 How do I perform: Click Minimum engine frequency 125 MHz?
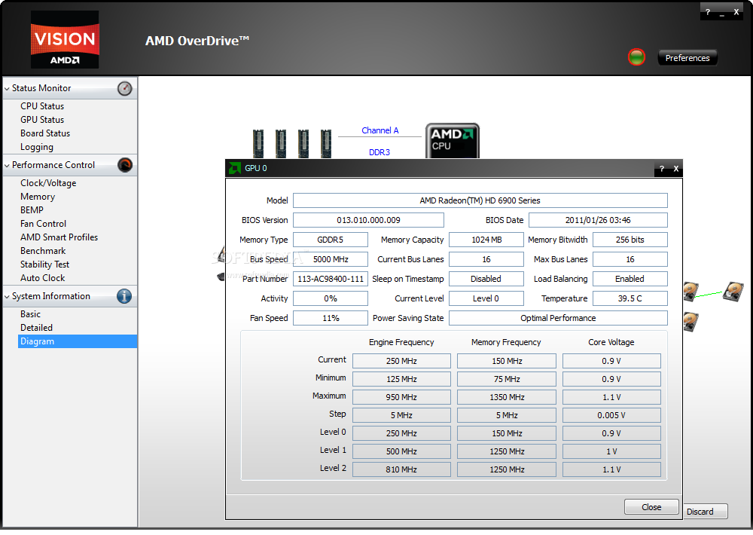[401, 379]
